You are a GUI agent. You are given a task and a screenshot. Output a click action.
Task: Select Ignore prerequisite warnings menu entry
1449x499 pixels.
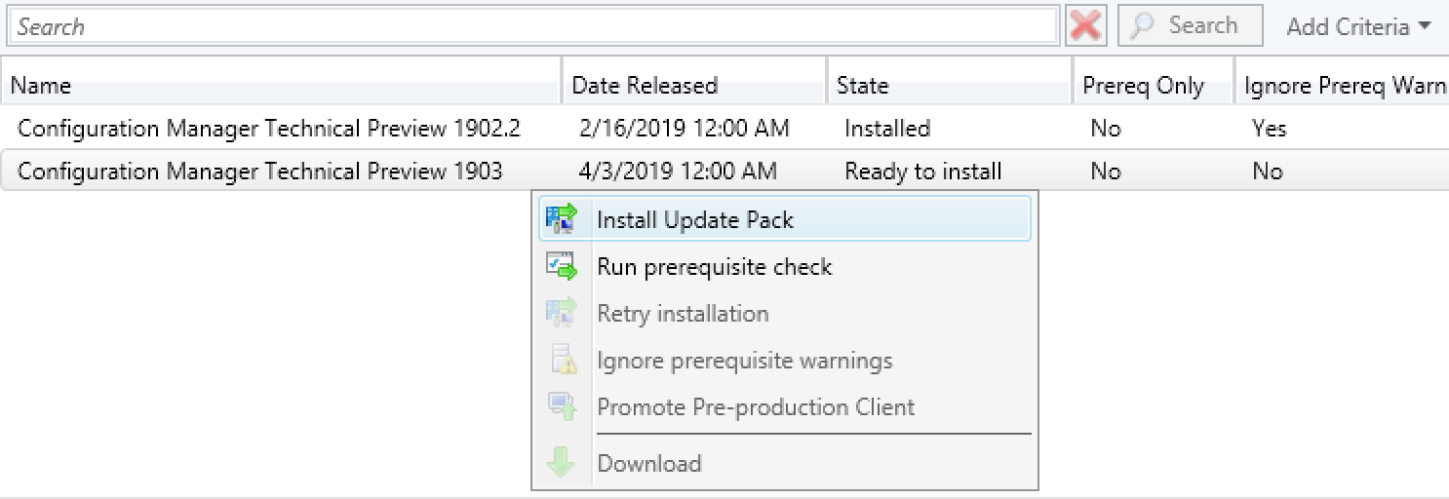pyautogui.click(x=785, y=360)
